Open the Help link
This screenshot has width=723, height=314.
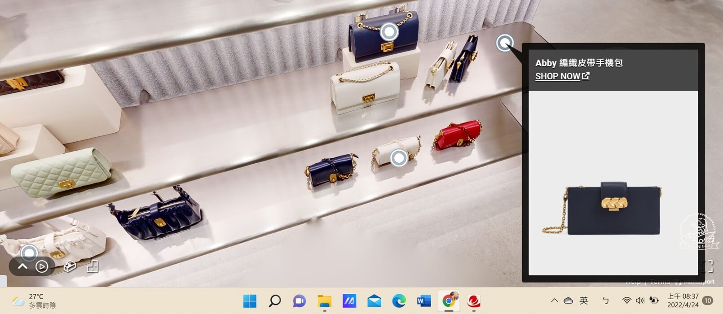click(x=633, y=282)
